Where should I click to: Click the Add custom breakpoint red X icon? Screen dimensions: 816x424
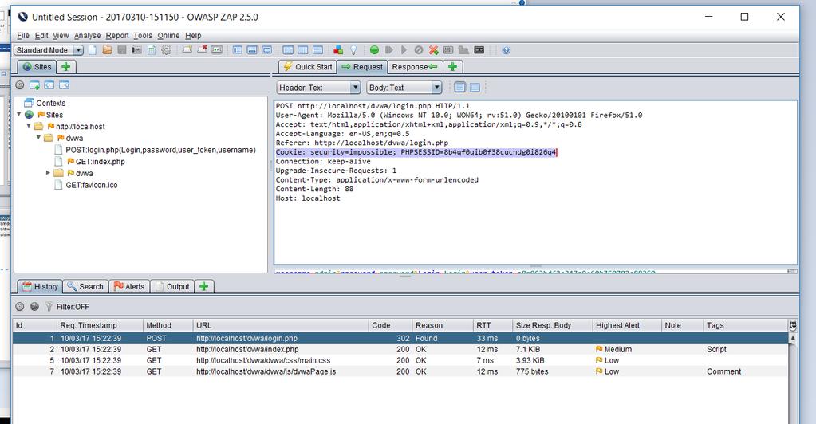433,50
